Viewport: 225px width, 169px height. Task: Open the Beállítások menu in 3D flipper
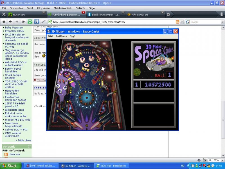tap(62, 36)
